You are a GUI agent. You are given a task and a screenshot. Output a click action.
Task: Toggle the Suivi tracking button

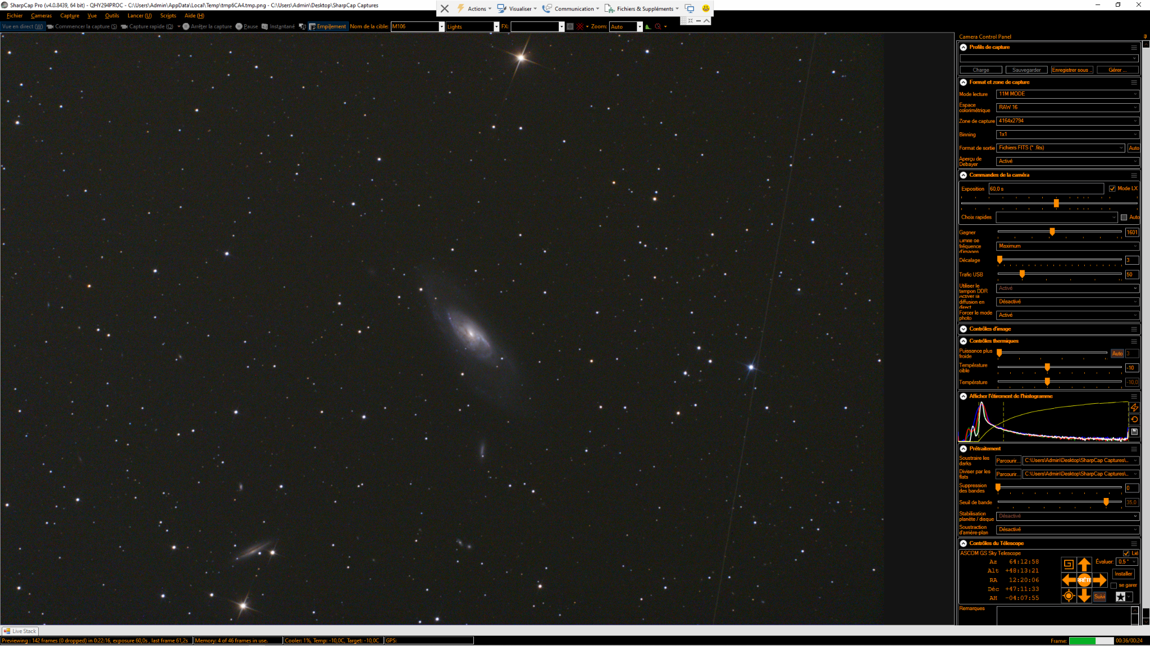(x=1099, y=597)
